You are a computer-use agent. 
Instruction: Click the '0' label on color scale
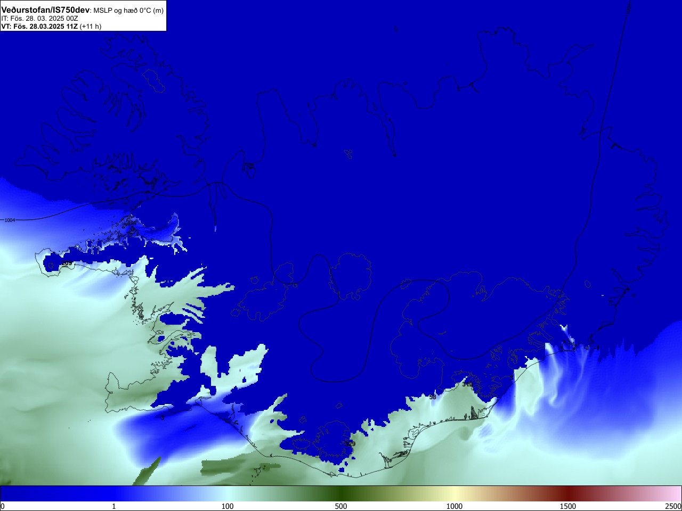click(3, 506)
